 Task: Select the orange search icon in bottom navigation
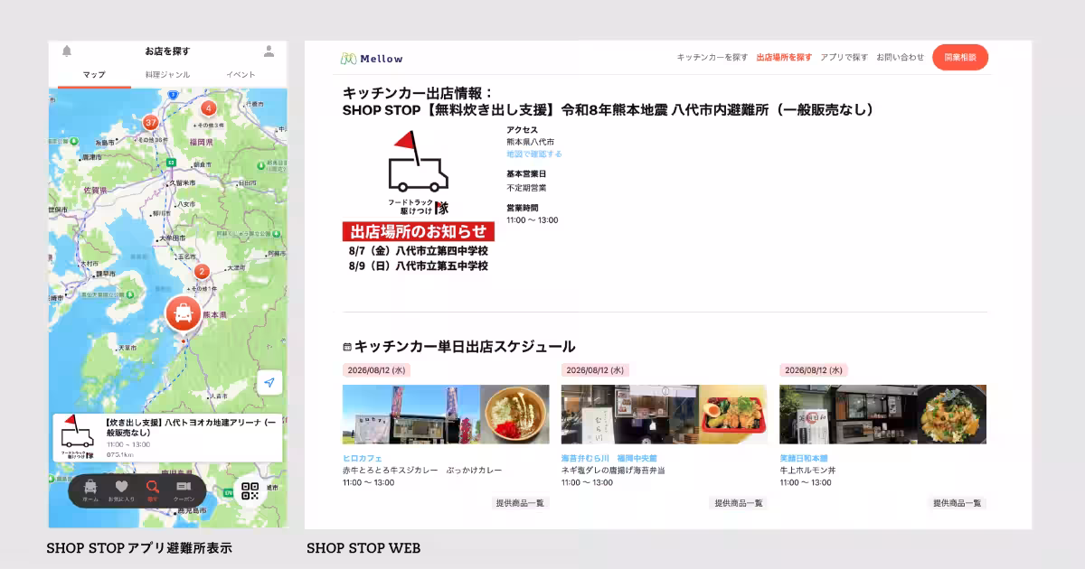(x=152, y=490)
